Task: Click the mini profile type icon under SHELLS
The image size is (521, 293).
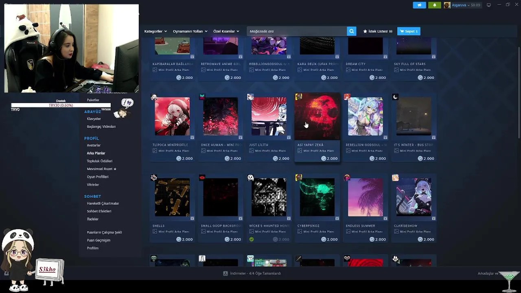Action: coord(155,232)
